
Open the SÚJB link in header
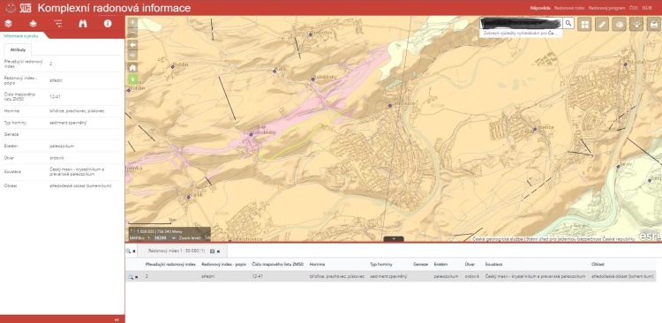click(647, 8)
